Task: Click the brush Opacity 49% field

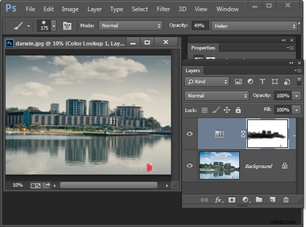Action: [200, 25]
